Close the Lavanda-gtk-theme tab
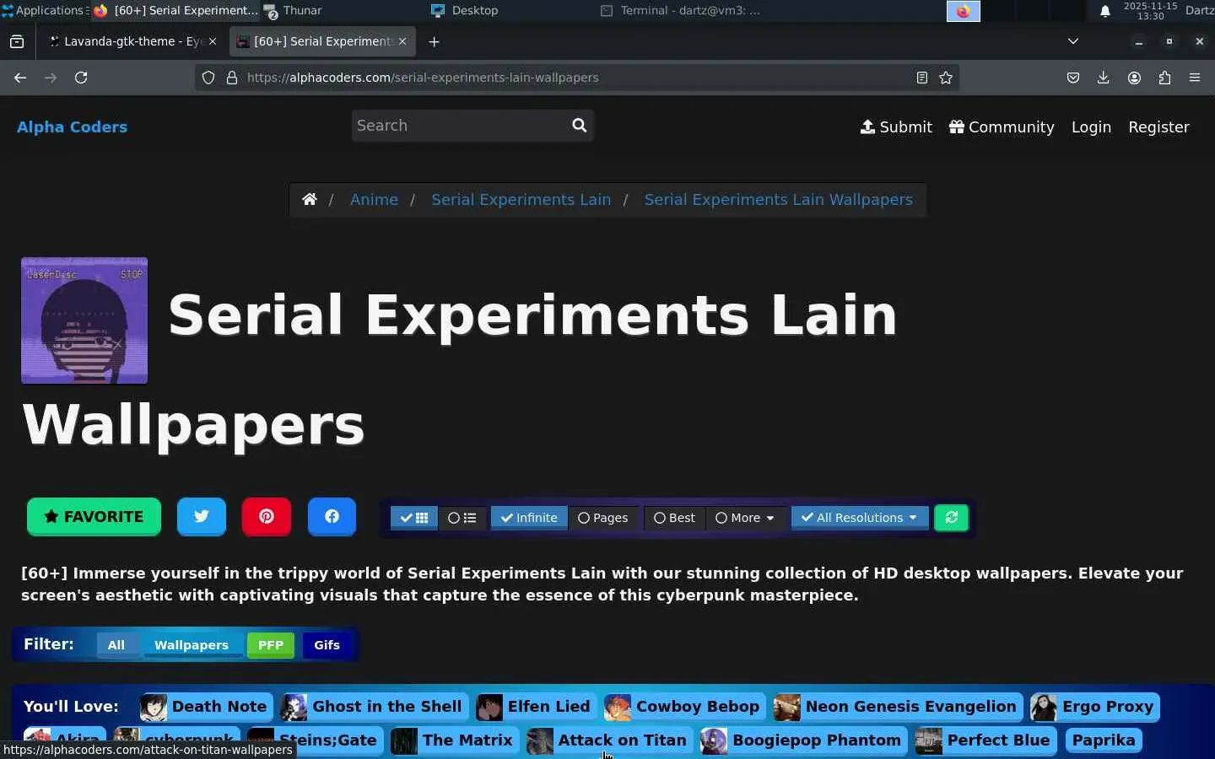 [x=213, y=41]
